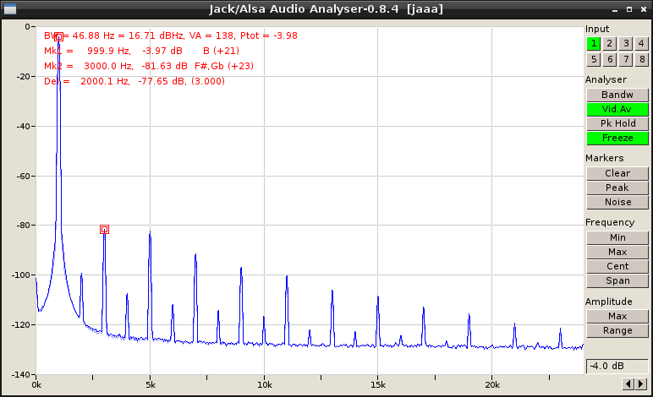Select input channel 7
653x397 pixels.
[x=626, y=59]
